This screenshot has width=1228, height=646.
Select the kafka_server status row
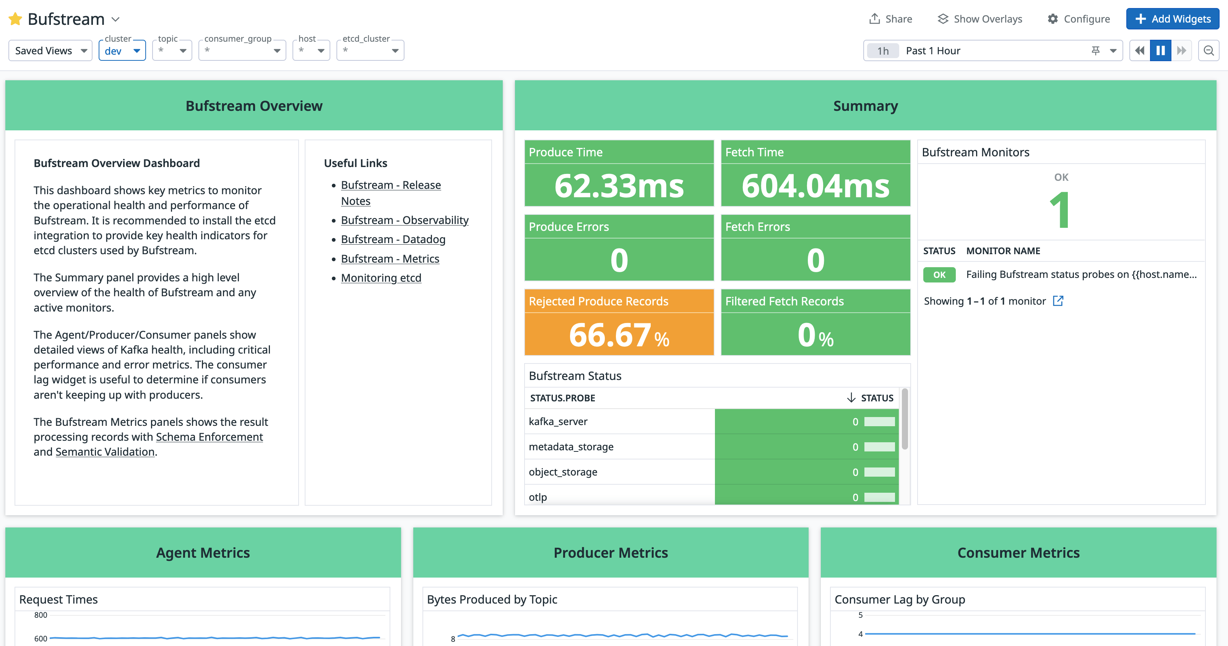(712, 422)
